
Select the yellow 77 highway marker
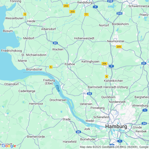click(x=86, y=15)
